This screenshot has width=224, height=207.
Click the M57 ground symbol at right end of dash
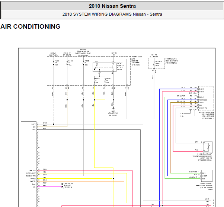coord(113,108)
